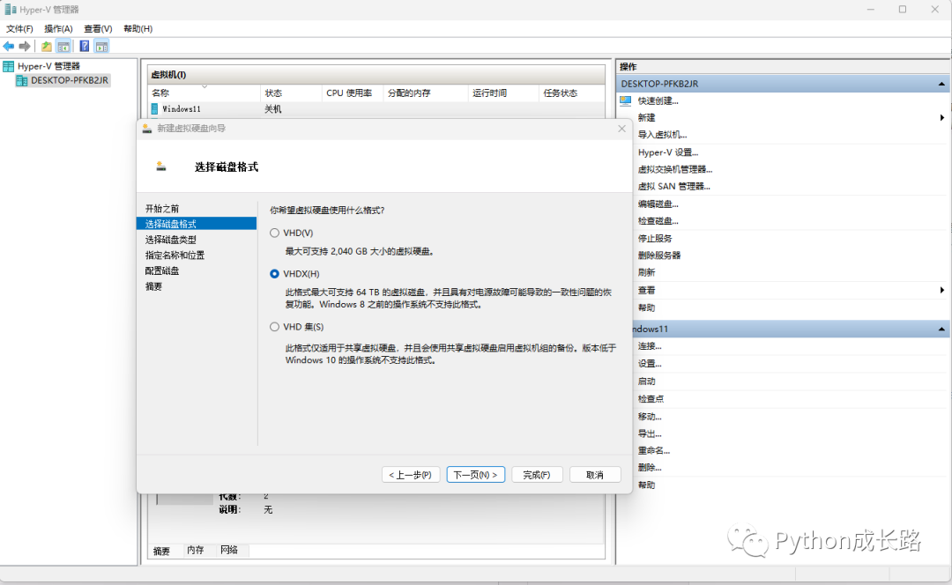The image size is (952, 585).
Task: Click 删除... under Windows11 actions
Action: (x=650, y=467)
